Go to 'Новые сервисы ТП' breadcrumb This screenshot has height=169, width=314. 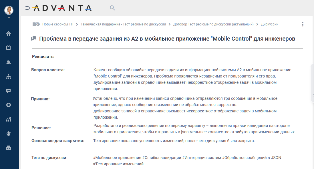[57, 24]
